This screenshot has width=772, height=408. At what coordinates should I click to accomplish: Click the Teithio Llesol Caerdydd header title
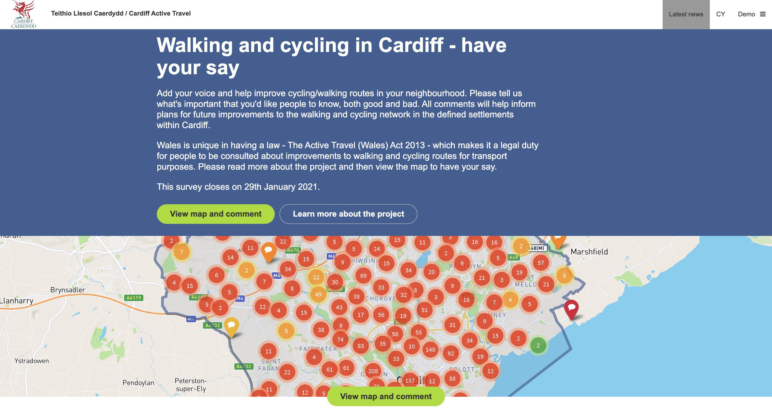click(x=121, y=13)
